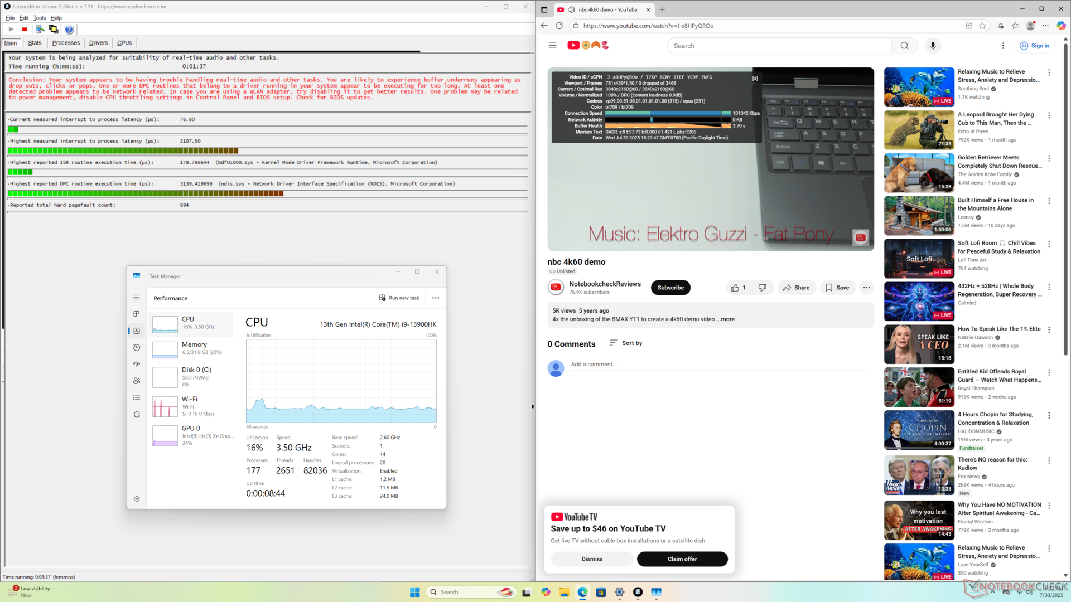Viewport: 1071px width, 602px height.
Task: Dismiss the YouTube TV offer
Action: [x=592, y=559]
